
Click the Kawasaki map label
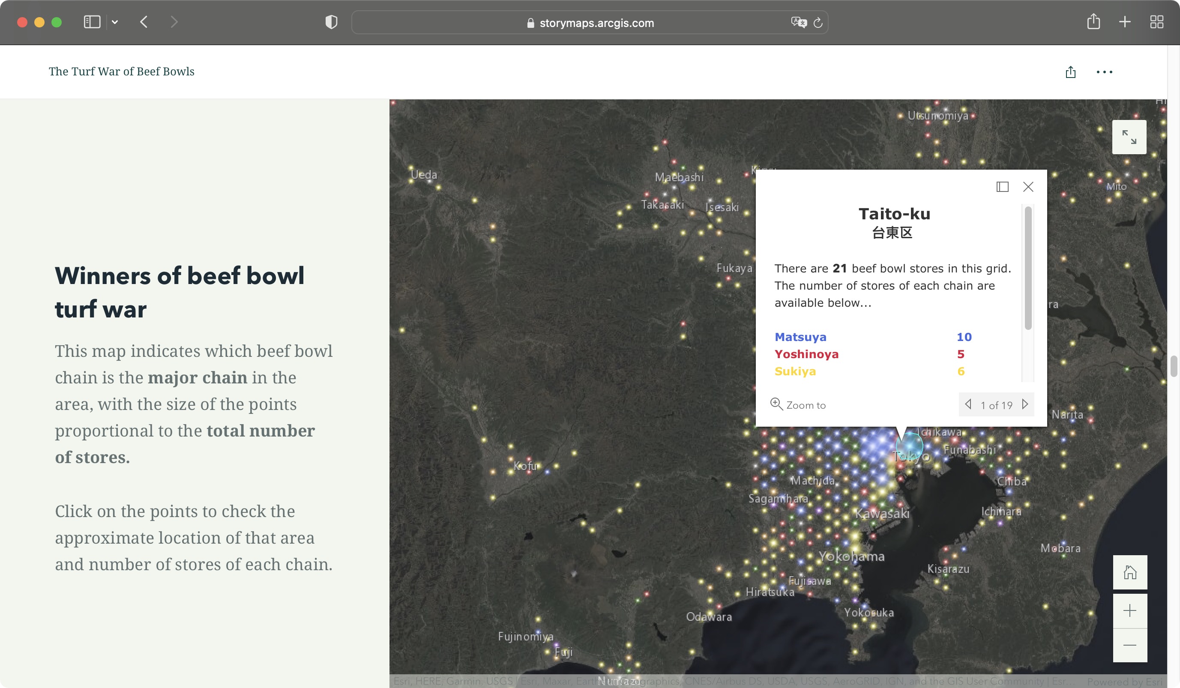coord(882,514)
